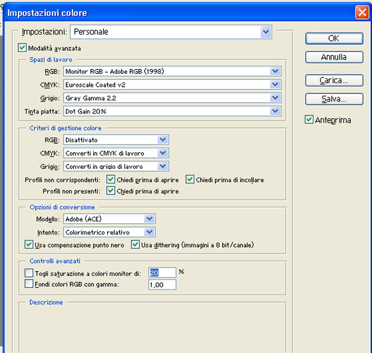Image resolution: width=372 pixels, height=353 pixels.
Task: Expand the Gray Gamma 2.2 dropdown
Action: click(x=275, y=98)
